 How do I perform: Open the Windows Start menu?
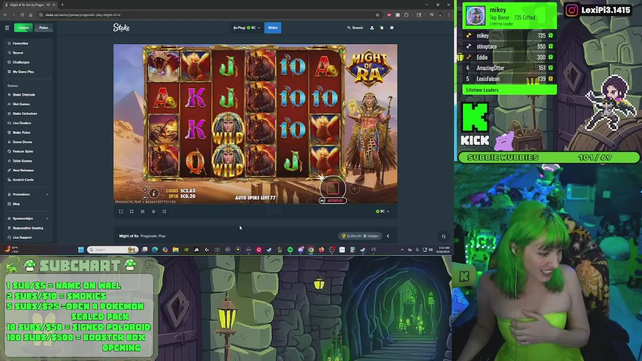(x=81, y=250)
